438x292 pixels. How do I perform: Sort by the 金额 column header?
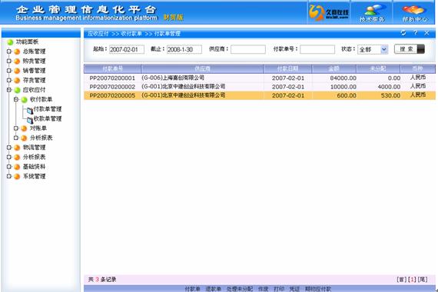(x=333, y=68)
